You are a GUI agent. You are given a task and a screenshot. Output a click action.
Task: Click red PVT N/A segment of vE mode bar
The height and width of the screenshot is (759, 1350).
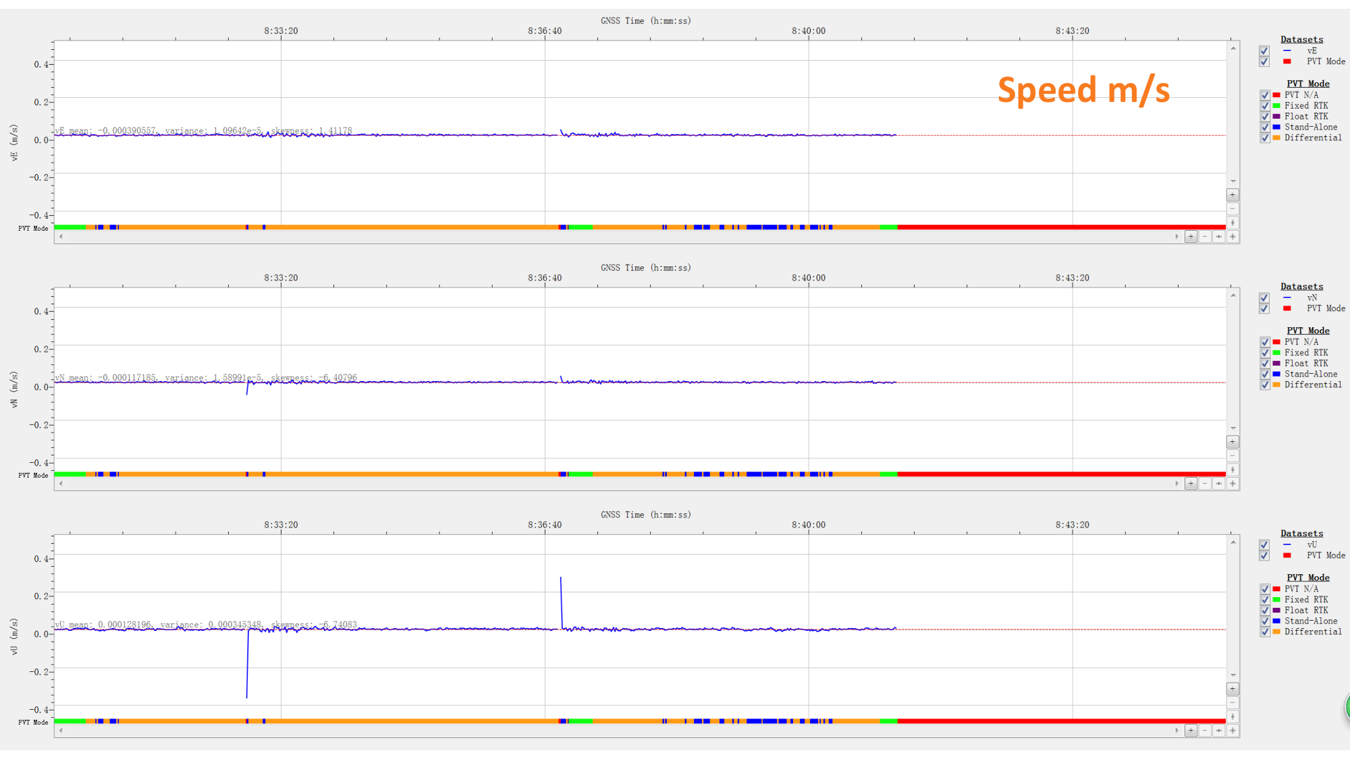1061,227
